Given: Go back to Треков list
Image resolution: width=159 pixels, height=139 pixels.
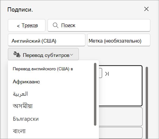Looking at the screenshot, I should click(26, 25).
